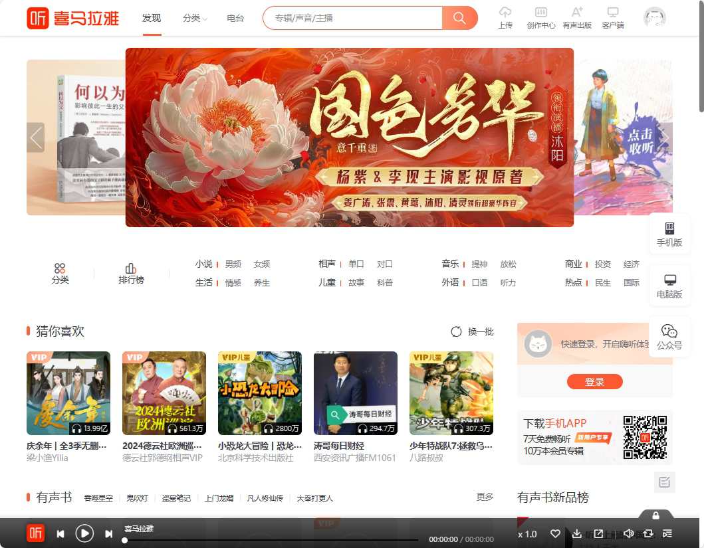Click the playback progress bar
Screen dimensions: 704x548
click(271, 541)
